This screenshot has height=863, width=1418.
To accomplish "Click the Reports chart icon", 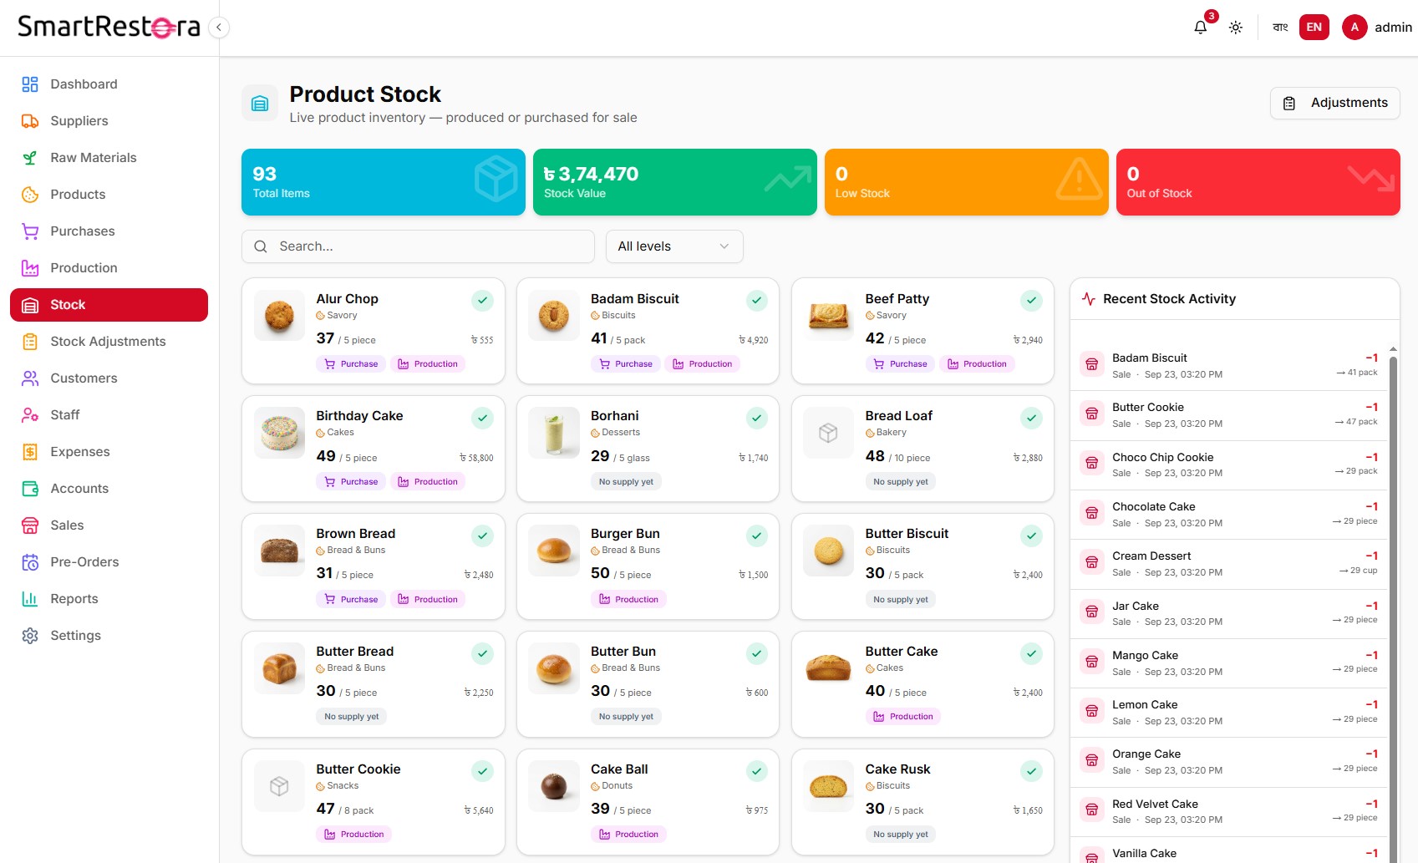I will click(30, 599).
